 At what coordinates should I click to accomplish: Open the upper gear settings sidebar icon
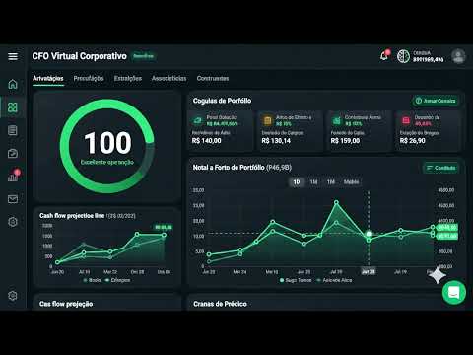[x=13, y=222]
